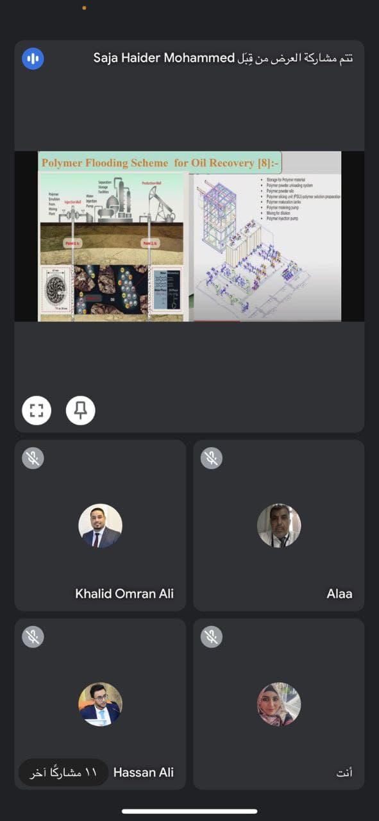Show the 11 other participants
Screen dimensions: 379x821
tap(63, 773)
